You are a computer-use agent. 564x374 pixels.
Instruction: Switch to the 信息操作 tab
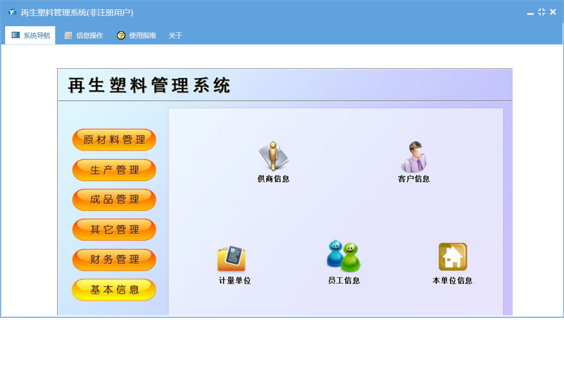click(x=84, y=35)
